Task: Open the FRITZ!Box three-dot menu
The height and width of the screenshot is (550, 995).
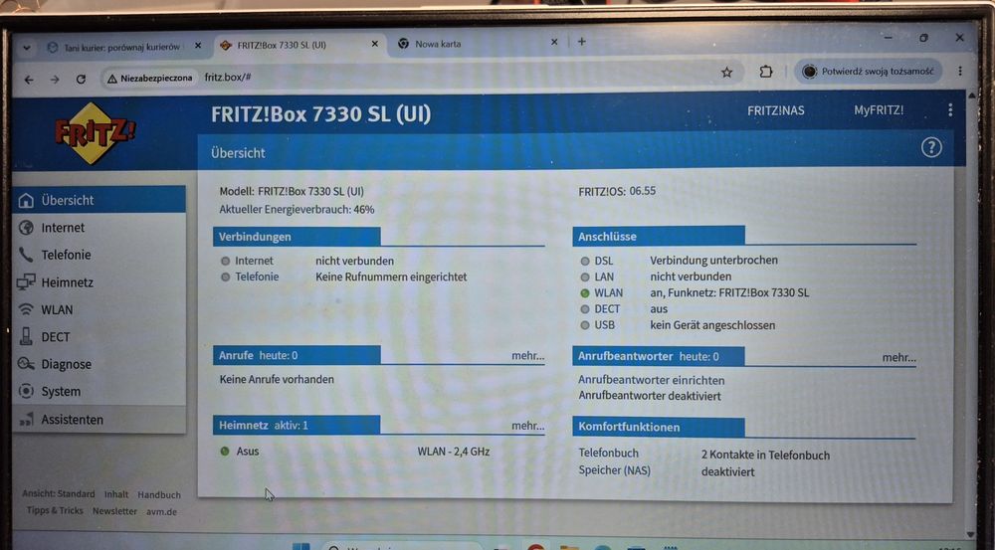Action: (x=950, y=109)
